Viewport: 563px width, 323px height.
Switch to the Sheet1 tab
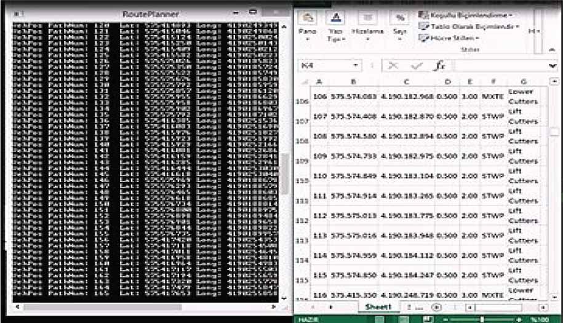coord(378,306)
